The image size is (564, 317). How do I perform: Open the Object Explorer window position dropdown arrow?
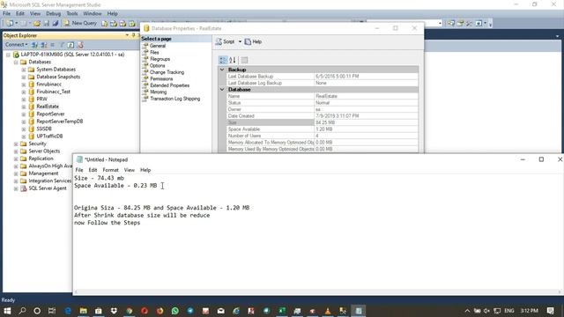(x=127, y=35)
